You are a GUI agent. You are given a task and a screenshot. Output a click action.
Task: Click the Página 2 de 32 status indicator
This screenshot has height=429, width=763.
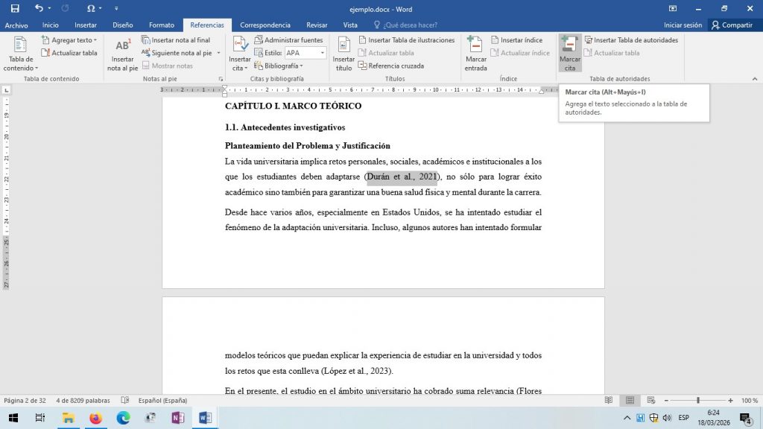coord(25,400)
